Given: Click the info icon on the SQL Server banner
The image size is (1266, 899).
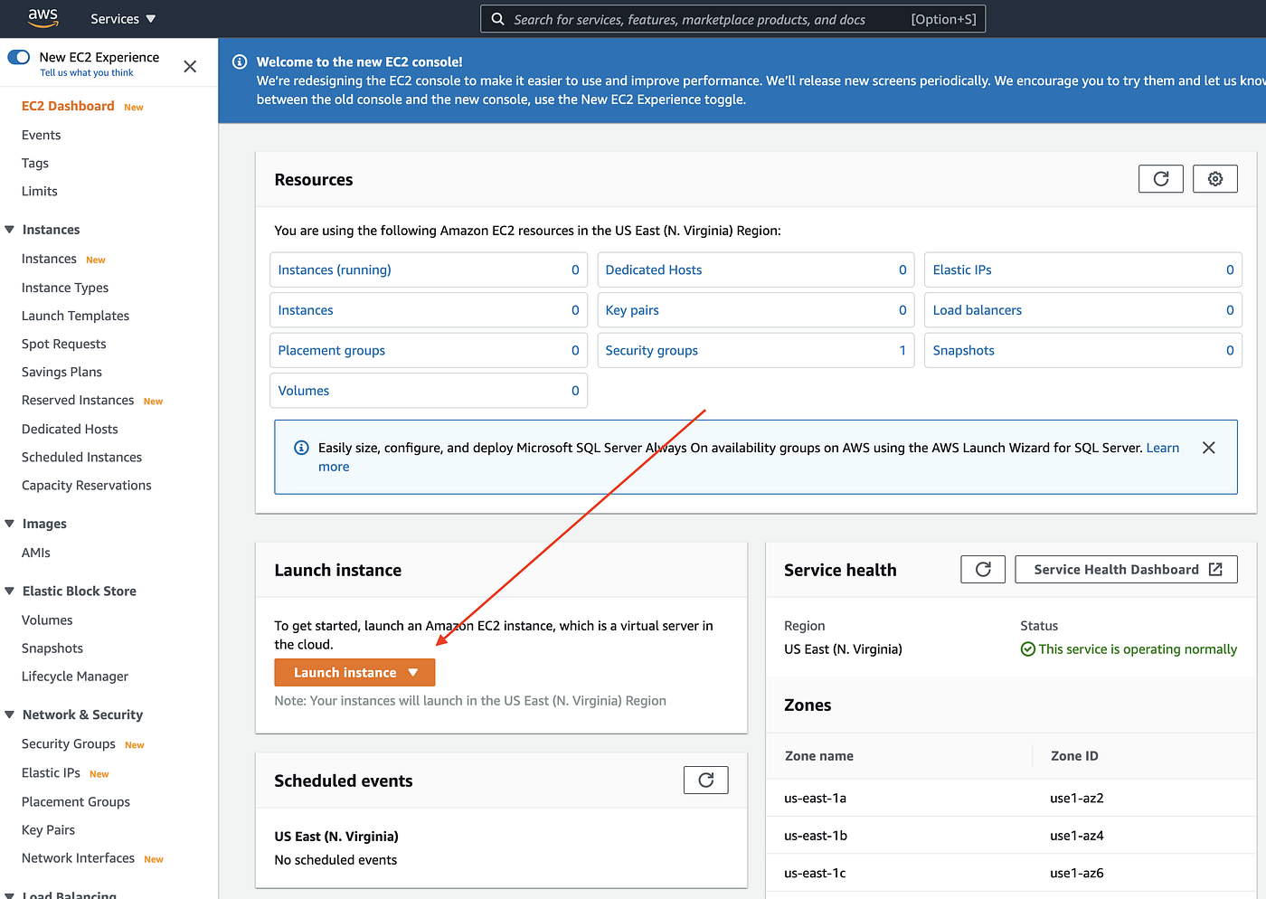Looking at the screenshot, I should pyautogui.click(x=301, y=447).
